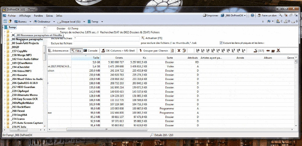Viewport: 302px width, 146px height.
Task: Click the Actualiser [F5] refresh icon
Action: [x=143, y=38]
